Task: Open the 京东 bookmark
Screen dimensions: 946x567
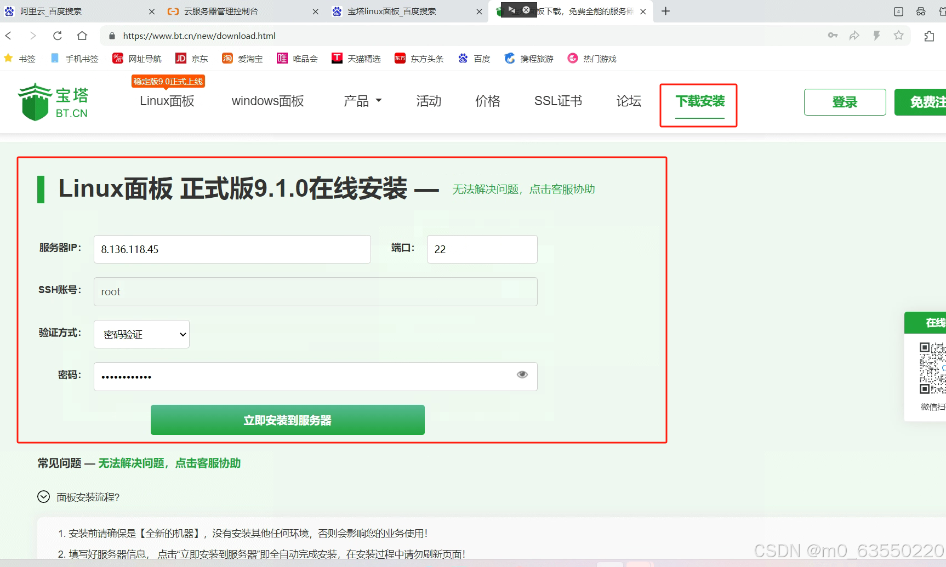Action: coord(192,59)
